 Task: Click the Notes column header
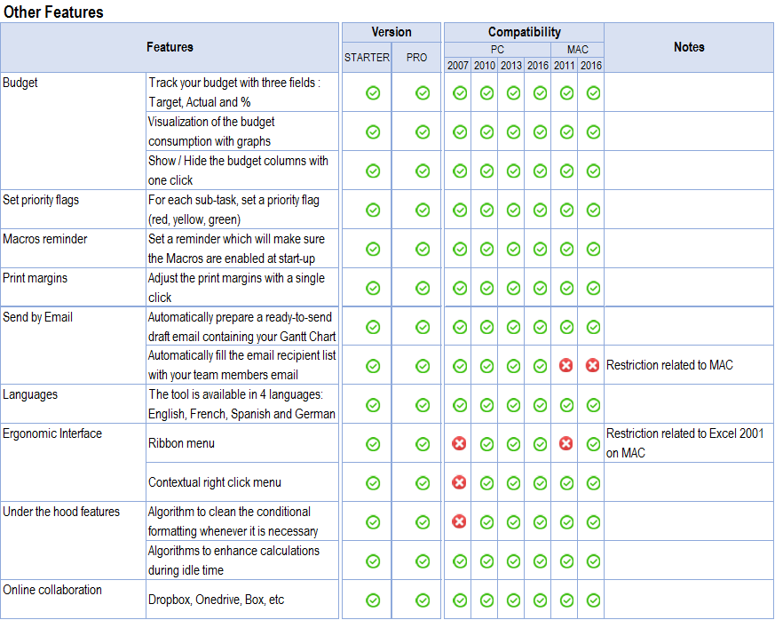point(689,47)
